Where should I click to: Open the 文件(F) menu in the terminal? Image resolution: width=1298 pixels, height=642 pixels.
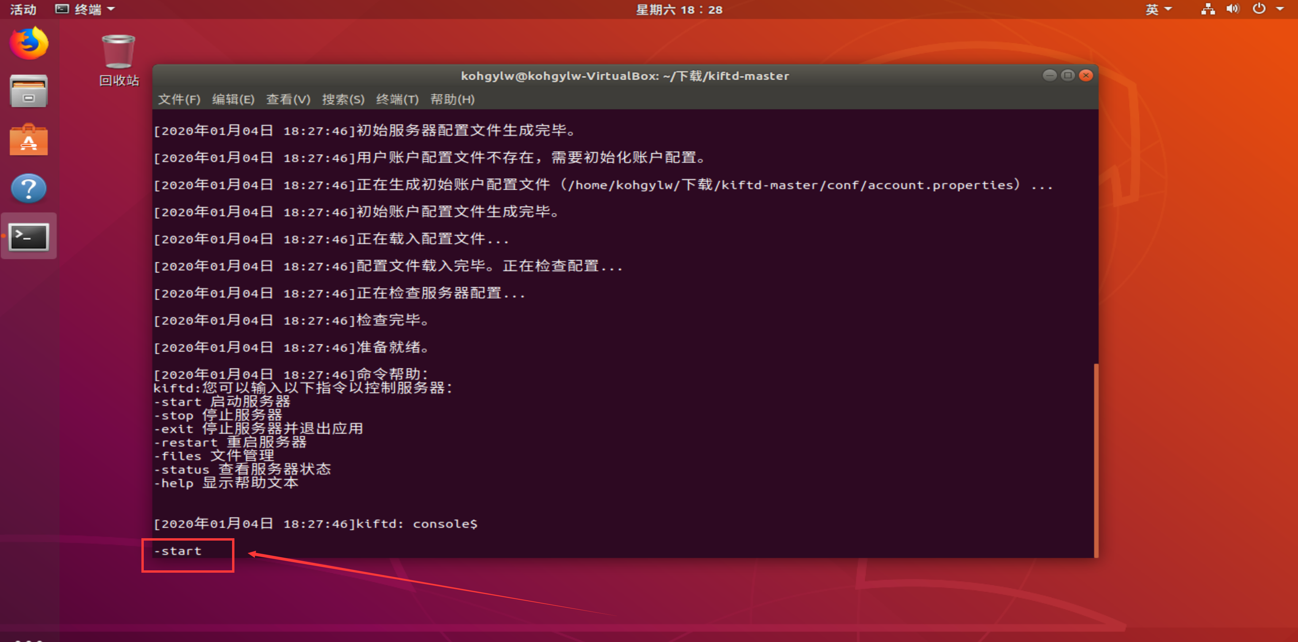point(179,99)
